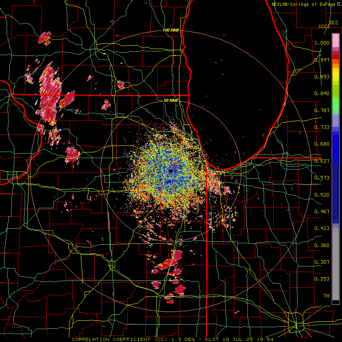
Task: Click the 0.520 legend value
Action: pos(322,195)
